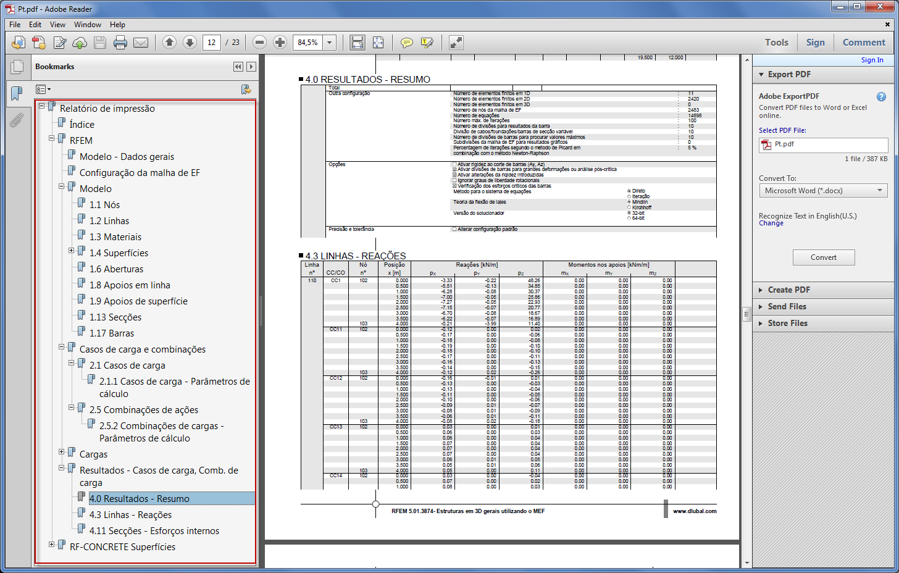The width and height of the screenshot is (899, 573).
Task: Click the upload to cloud icon
Action: [80, 43]
